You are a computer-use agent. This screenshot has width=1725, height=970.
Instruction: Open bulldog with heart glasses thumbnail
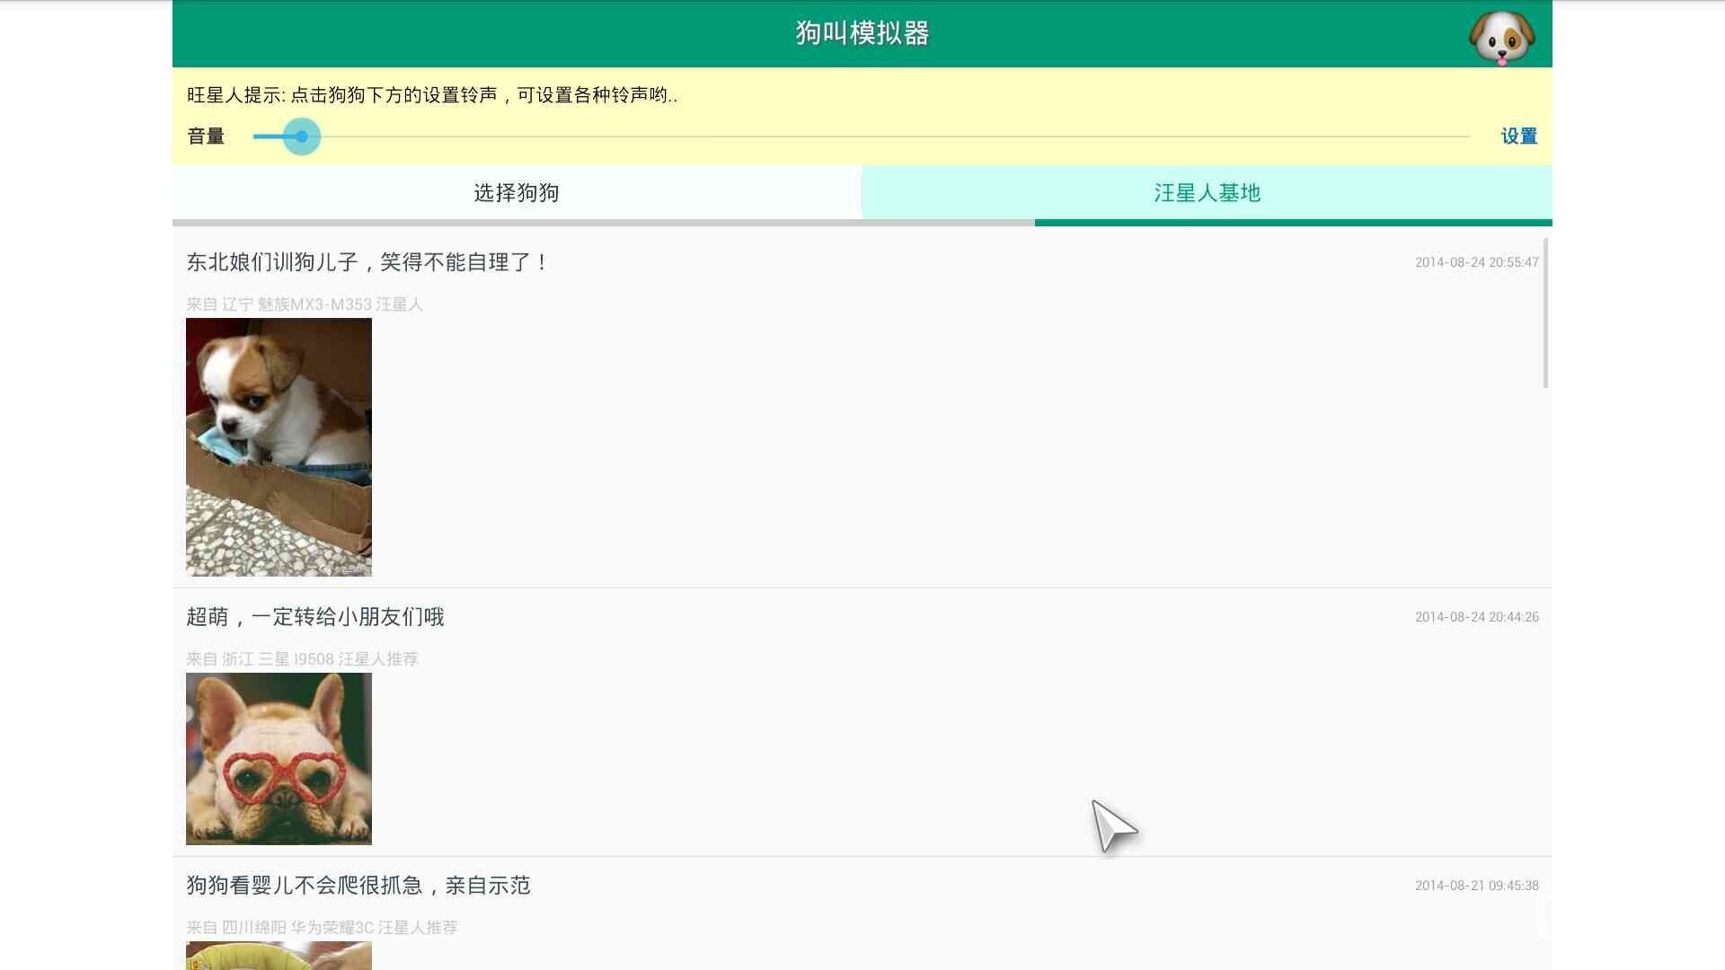pyautogui.click(x=279, y=759)
